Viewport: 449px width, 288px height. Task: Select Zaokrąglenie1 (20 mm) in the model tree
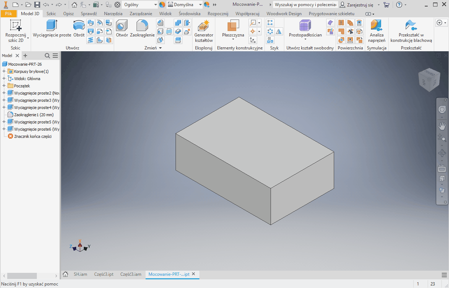33,115
